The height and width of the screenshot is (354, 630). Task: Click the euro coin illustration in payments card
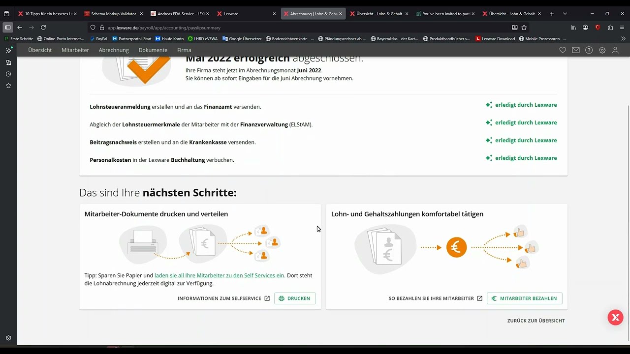(456, 247)
